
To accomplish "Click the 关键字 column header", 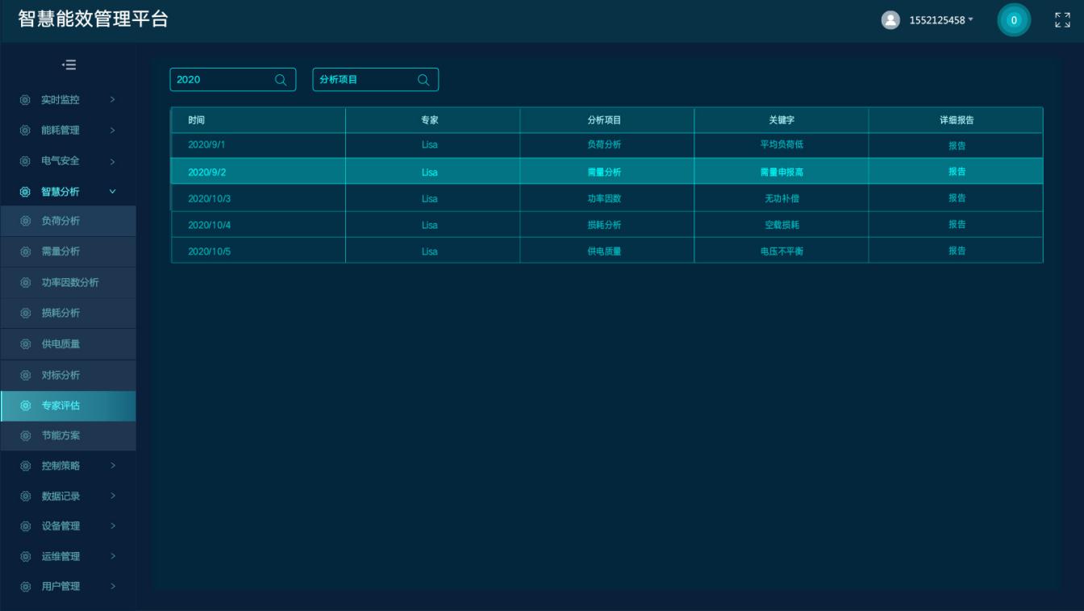I will coord(782,120).
